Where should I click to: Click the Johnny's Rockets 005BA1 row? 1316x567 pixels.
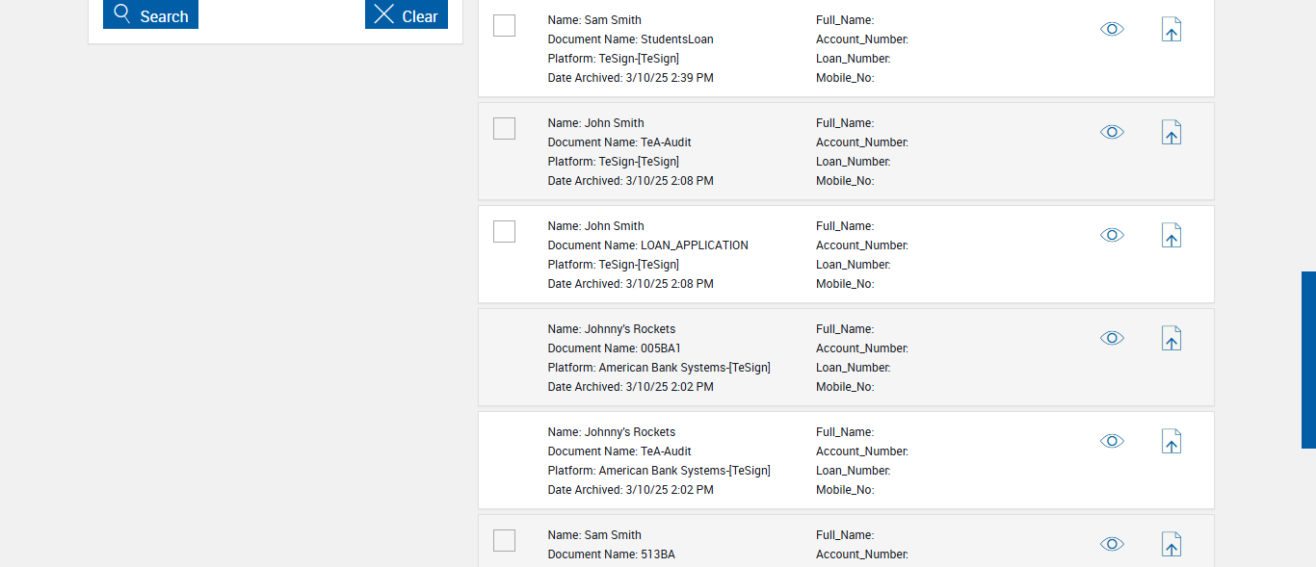[674, 357]
